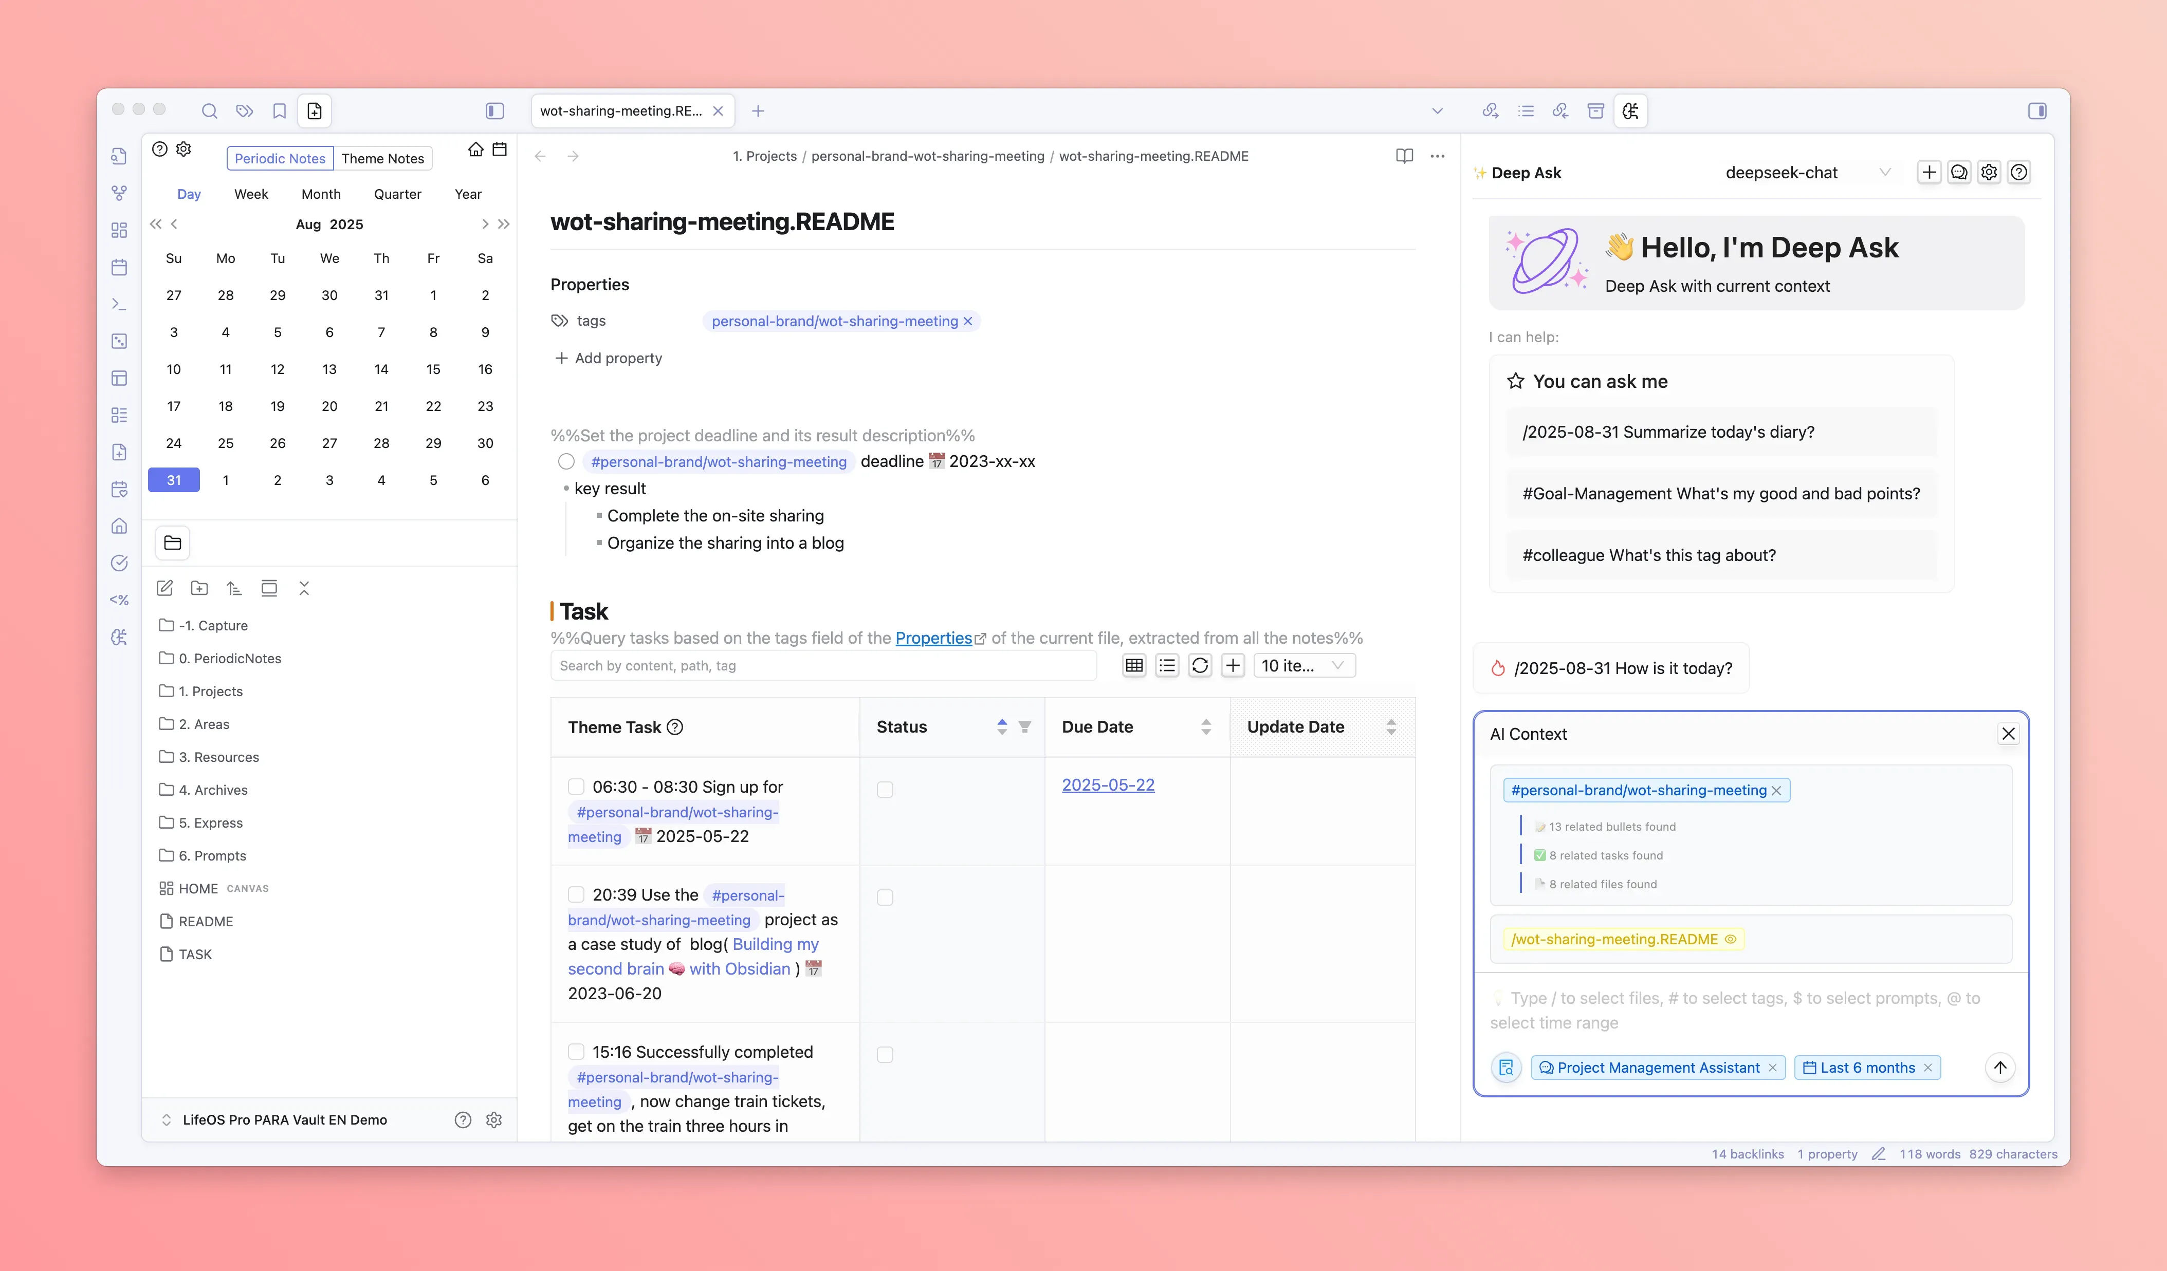The height and width of the screenshot is (1271, 2167).
Task: Click the task search field to type a query
Action: point(822,665)
